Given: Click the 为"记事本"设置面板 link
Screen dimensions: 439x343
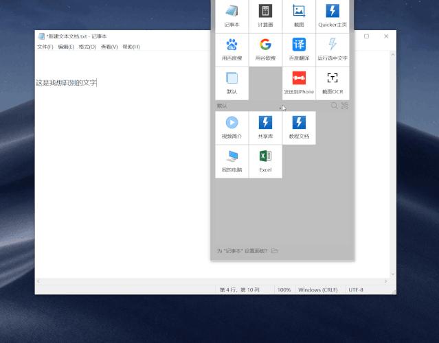Looking at the screenshot, I should pyautogui.click(x=242, y=251).
